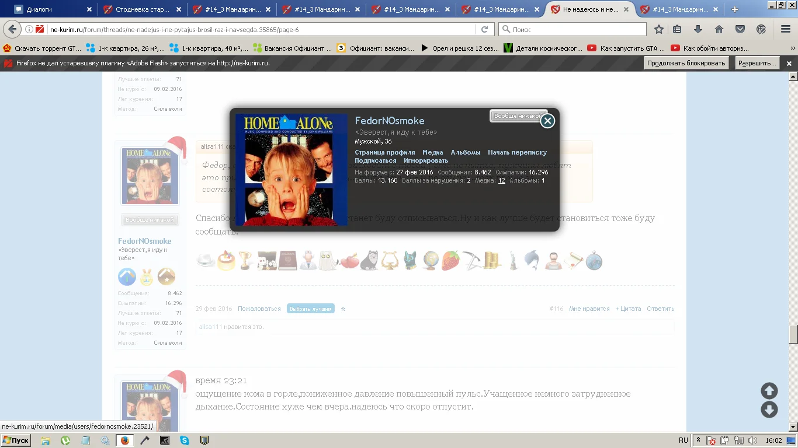
Task: Open media count 12 link in popup
Action: pos(502,180)
